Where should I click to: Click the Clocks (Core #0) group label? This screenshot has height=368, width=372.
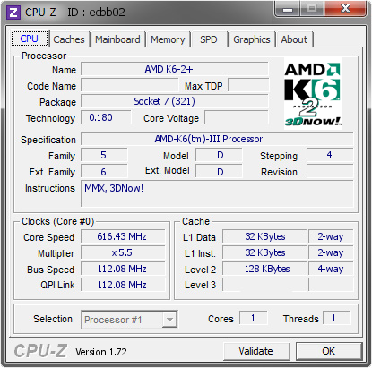[58, 221]
